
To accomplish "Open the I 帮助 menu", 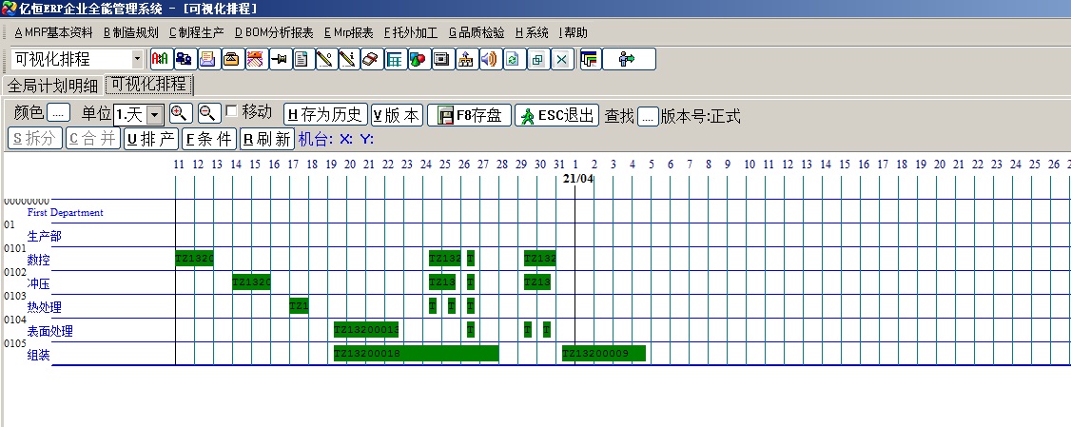I will click(x=573, y=32).
